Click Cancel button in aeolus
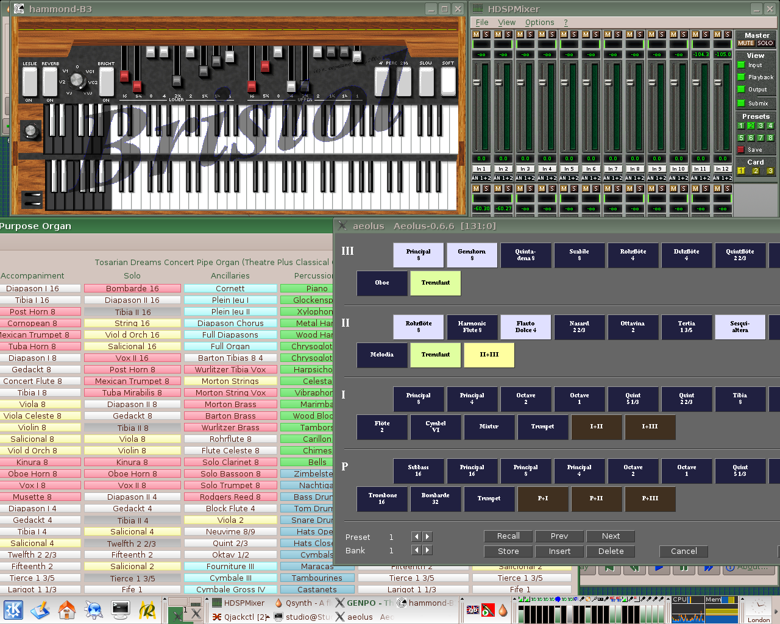The height and width of the screenshot is (624, 780). pyautogui.click(x=684, y=551)
